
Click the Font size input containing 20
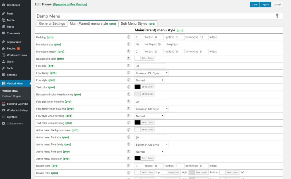150,66
